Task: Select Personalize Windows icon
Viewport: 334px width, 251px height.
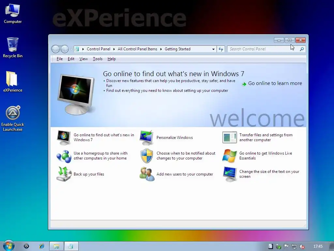Action: [x=146, y=138]
